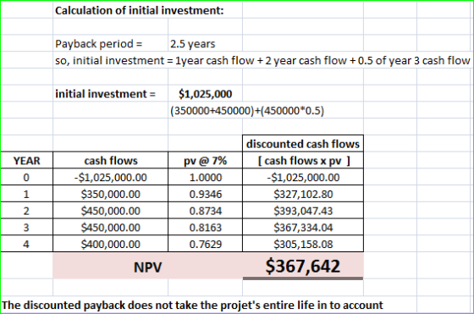Select the NPV label cell
This screenshot has width=474, height=314.
[147, 267]
